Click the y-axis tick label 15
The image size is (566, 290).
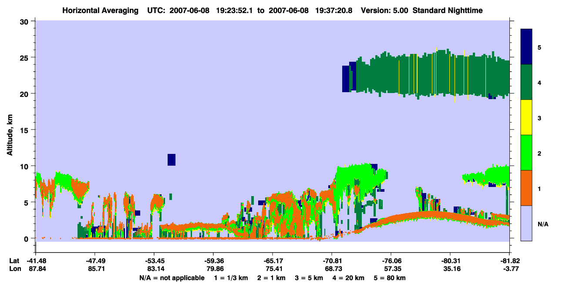(24, 130)
